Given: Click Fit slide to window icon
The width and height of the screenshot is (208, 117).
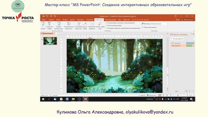Looking at the screenshot, I should tap(194, 95).
